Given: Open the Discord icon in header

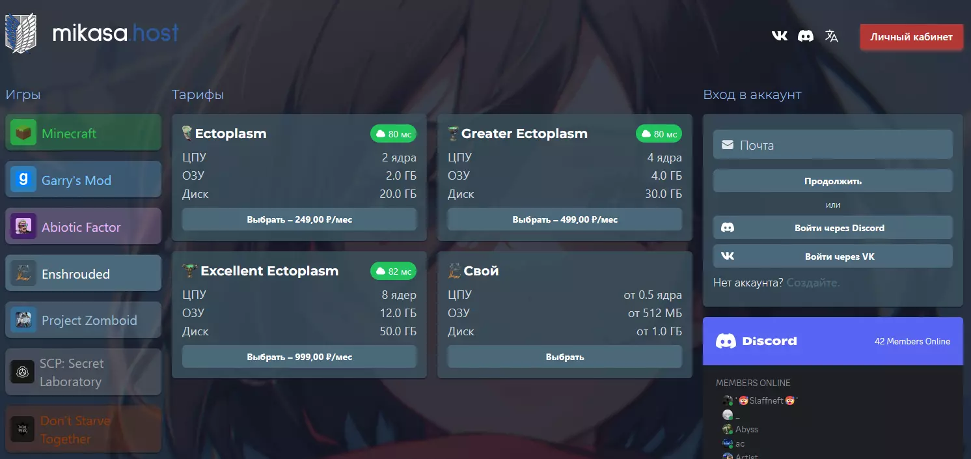Looking at the screenshot, I should [806, 36].
